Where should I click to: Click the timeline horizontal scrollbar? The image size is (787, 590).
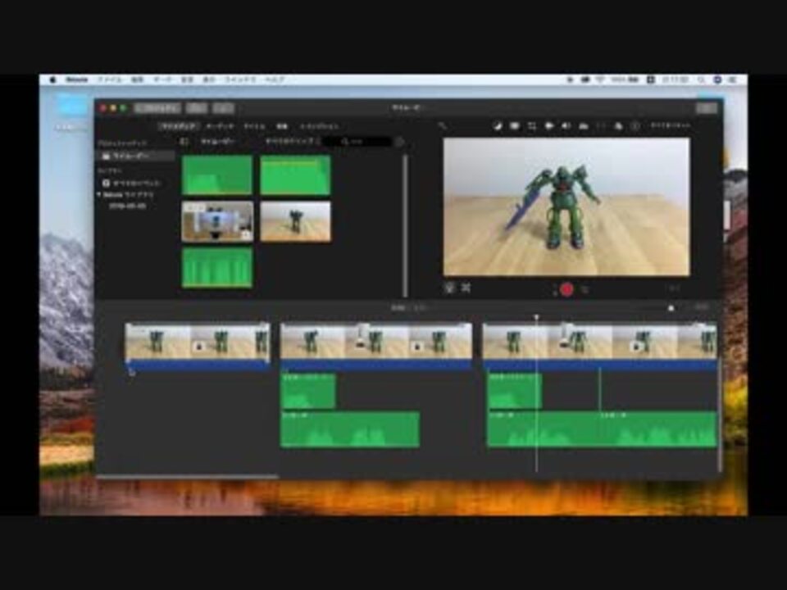click(x=187, y=476)
